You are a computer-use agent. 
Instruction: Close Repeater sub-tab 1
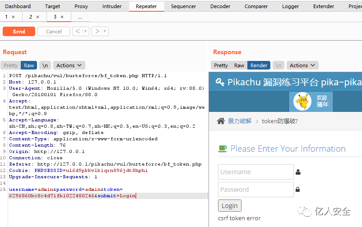pos(14,17)
